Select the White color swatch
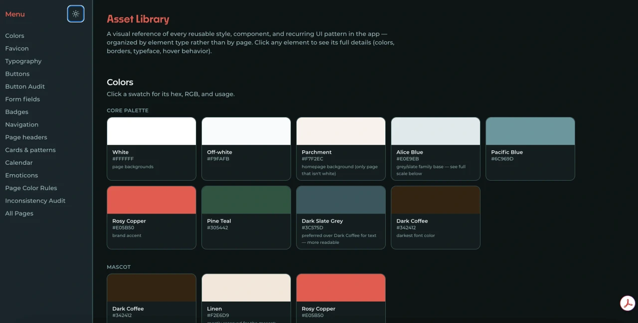This screenshot has height=323, width=638. (152, 149)
